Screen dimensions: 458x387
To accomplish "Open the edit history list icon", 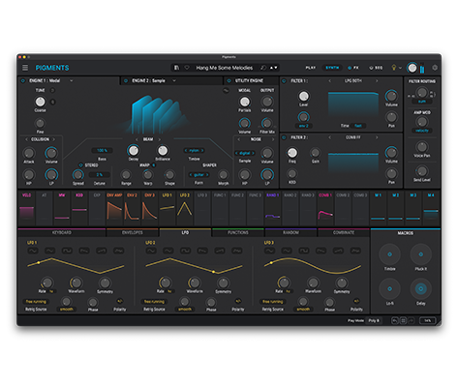I will point(403,320).
